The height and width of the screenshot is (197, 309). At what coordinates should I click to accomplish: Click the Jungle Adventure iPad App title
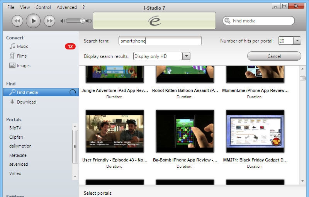pos(115,90)
